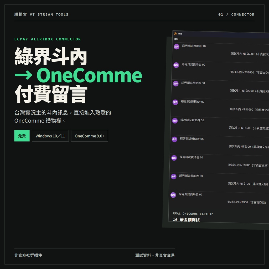269x269 pixels.
Task: Select the name 綠界測試贊助者 02
Action: (190, 194)
